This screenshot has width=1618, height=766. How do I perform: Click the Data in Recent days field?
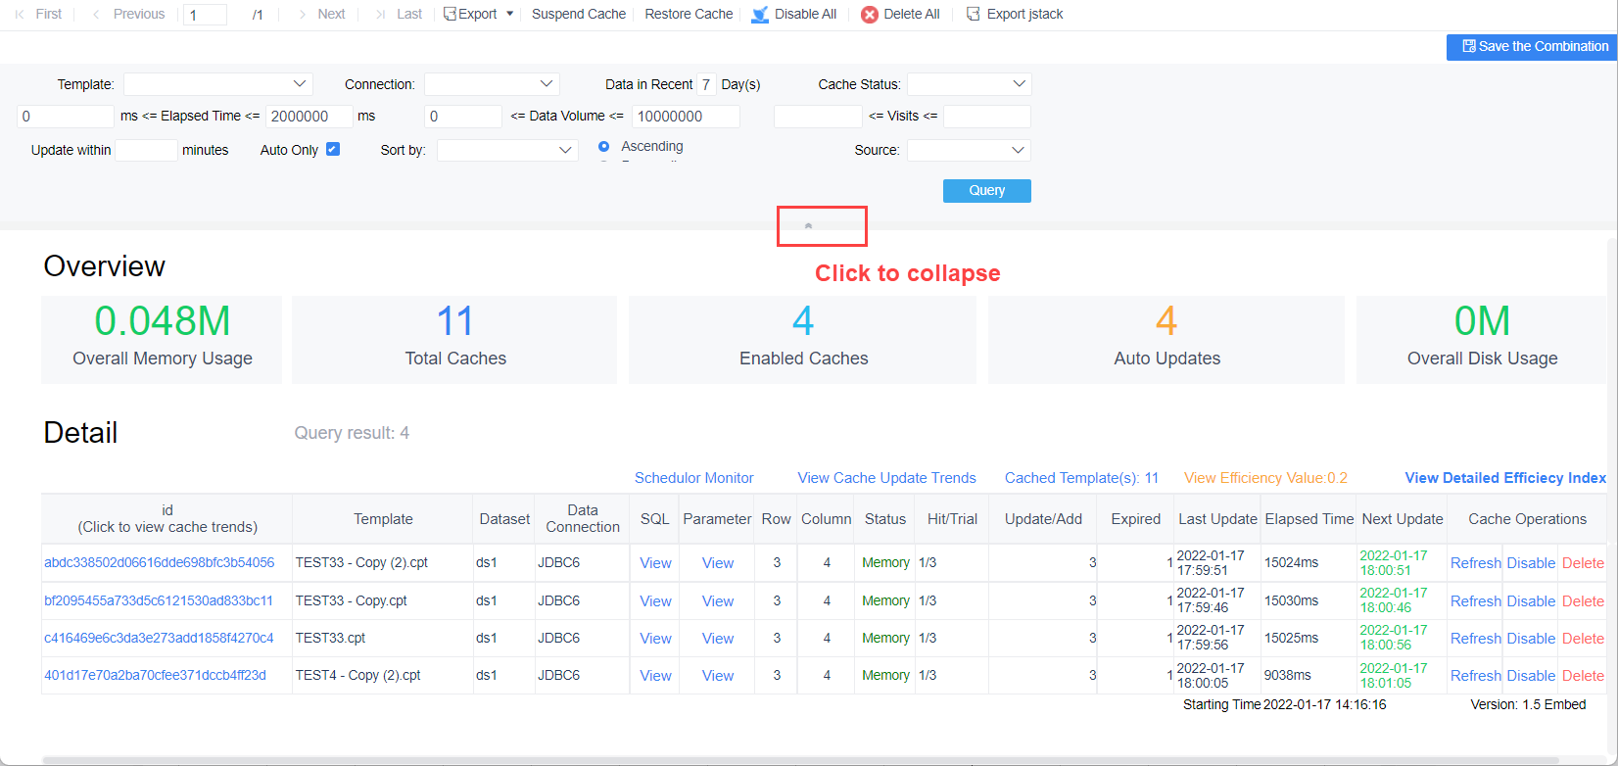pos(706,84)
